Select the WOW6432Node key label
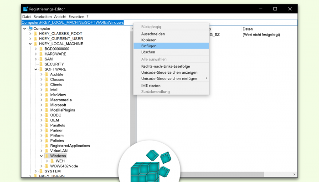The image size is (319, 182). [64, 166]
